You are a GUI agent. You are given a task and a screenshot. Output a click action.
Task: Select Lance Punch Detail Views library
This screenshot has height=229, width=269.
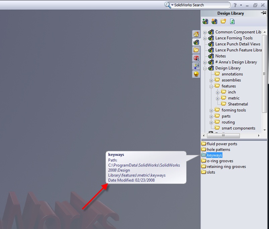pos(238,44)
